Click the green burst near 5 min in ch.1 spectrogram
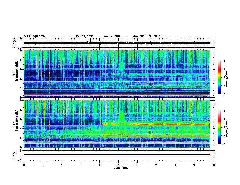This screenshot has height=185, width=240. click(122, 67)
